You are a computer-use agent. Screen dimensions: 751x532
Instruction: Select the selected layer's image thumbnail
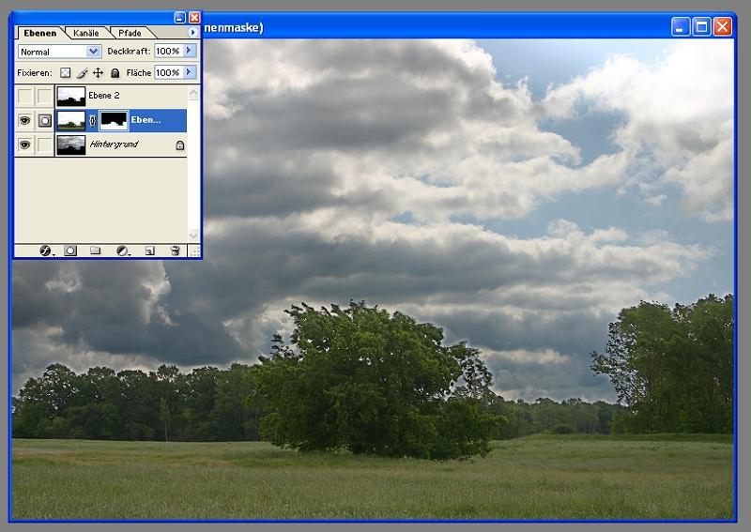click(71, 121)
